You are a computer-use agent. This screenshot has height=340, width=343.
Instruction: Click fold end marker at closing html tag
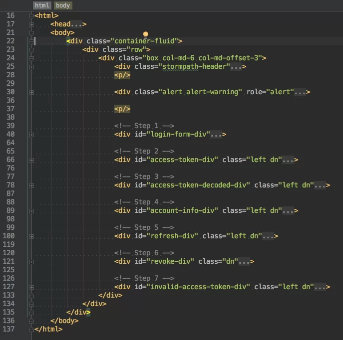click(31, 330)
